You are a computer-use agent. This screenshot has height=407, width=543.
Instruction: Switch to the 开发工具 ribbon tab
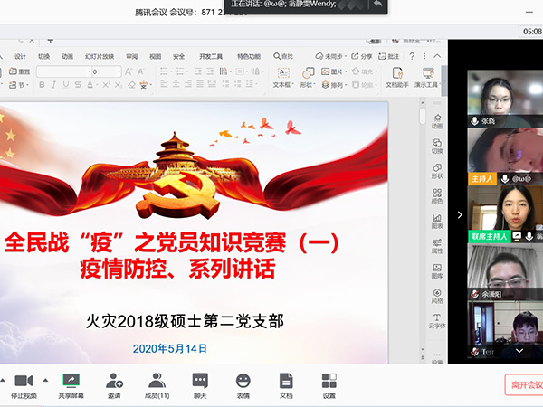coord(211,56)
